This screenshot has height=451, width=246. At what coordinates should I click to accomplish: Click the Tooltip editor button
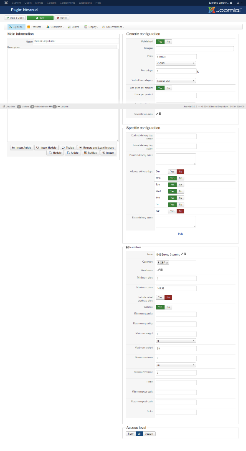click(x=68, y=147)
